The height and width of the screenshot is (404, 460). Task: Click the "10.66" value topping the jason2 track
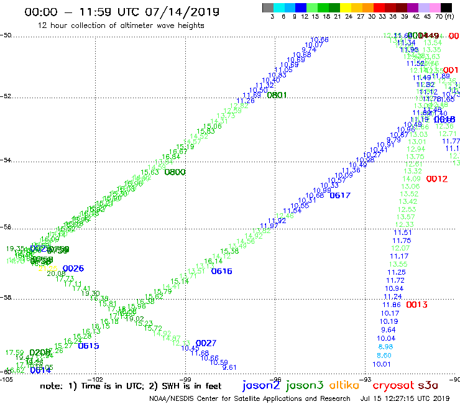click(x=319, y=40)
